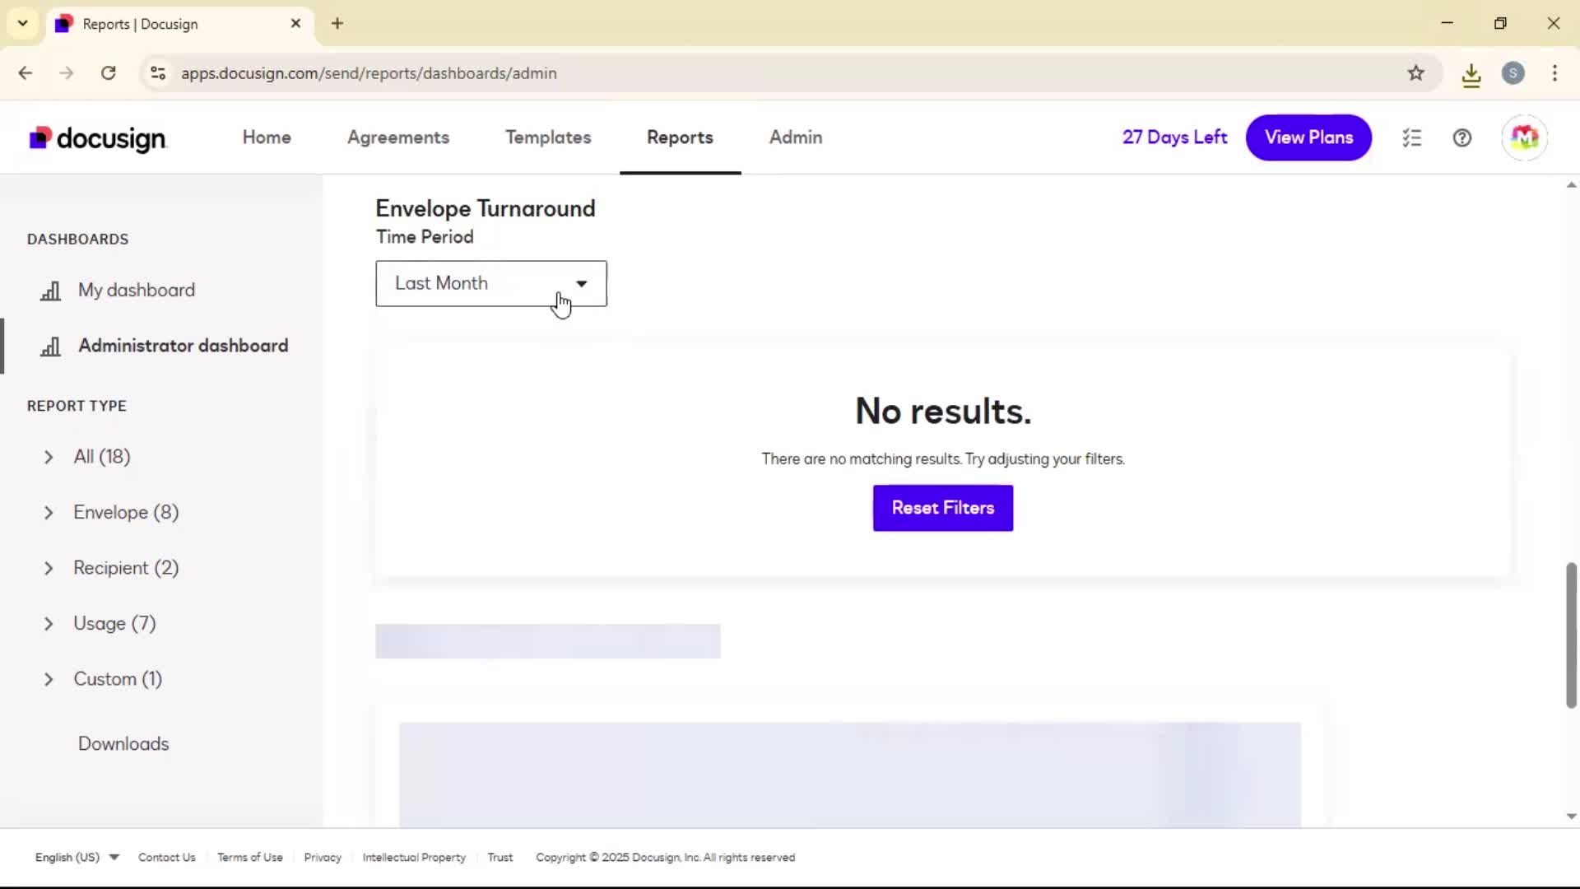Expand the Recipient (2) report type
The width and height of the screenshot is (1580, 889).
click(x=49, y=569)
